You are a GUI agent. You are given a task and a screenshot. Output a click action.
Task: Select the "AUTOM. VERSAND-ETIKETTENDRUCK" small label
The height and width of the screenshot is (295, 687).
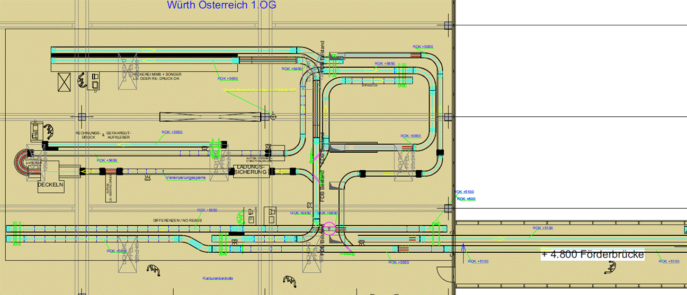point(260,159)
